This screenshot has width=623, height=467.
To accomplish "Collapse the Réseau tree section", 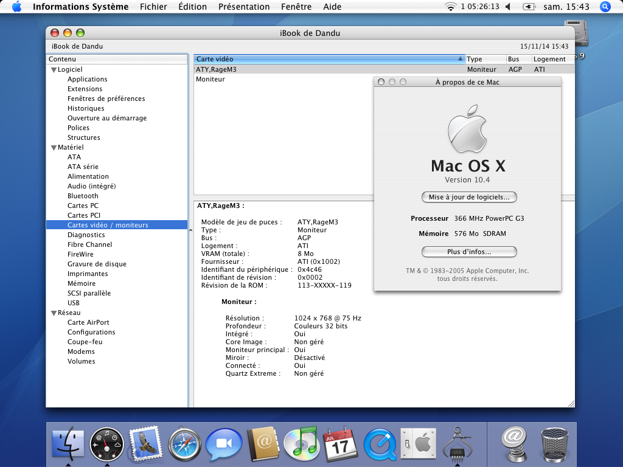I will pyautogui.click(x=54, y=313).
